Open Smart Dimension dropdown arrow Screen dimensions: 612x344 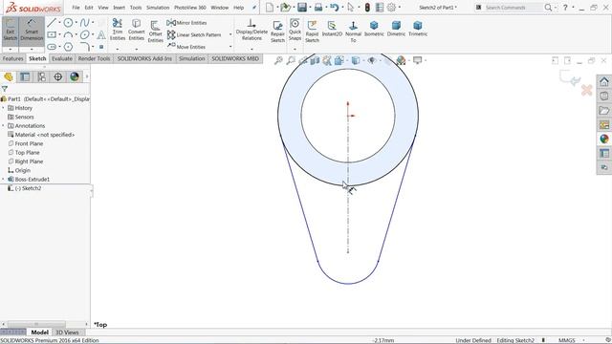coord(32,50)
